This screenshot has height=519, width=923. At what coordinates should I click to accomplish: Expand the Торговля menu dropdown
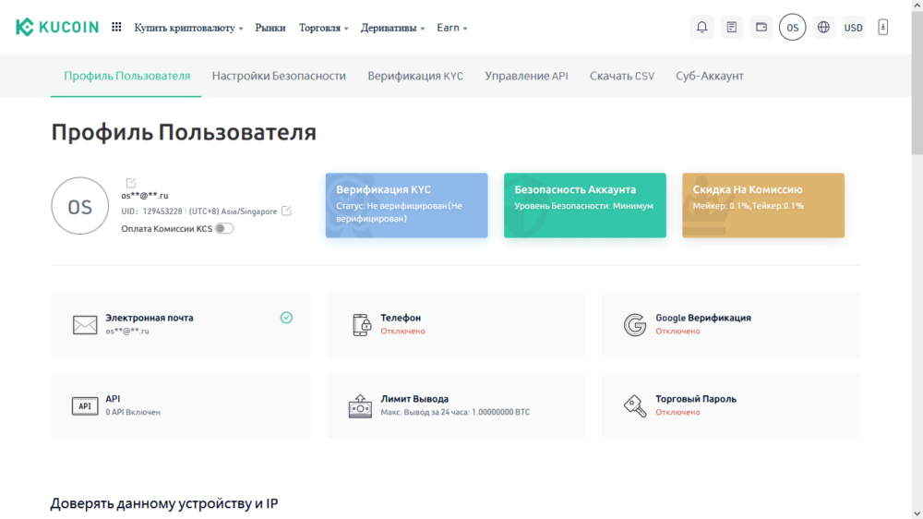[x=323, y=28]
